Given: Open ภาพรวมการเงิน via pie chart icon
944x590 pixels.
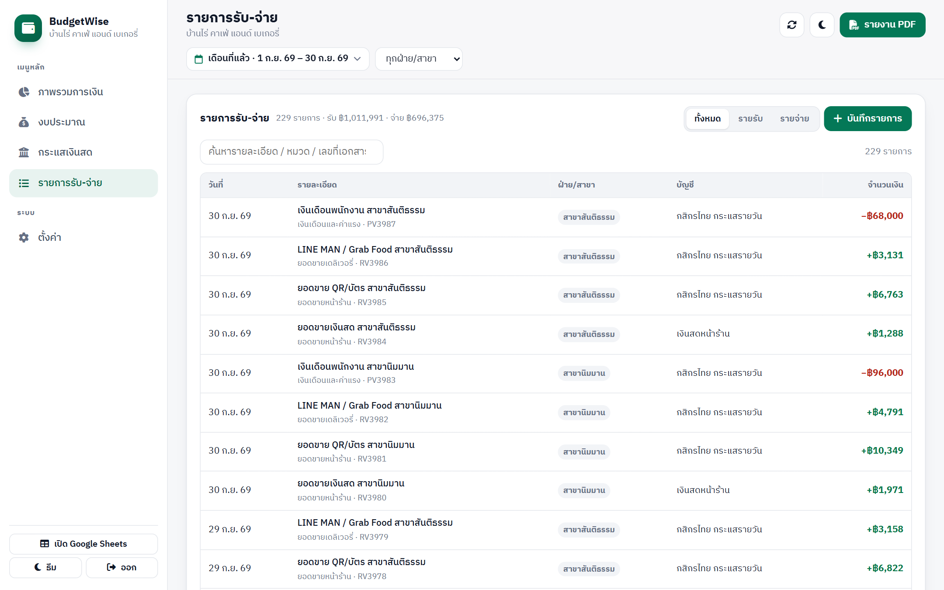Looking at the screenshot, I should point(24,92).
